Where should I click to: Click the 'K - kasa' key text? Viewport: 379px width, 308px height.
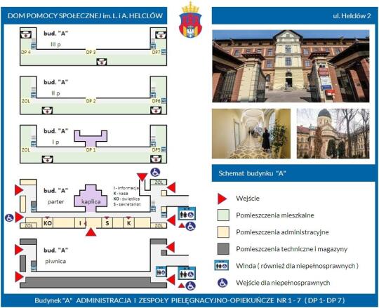(121, 193)
